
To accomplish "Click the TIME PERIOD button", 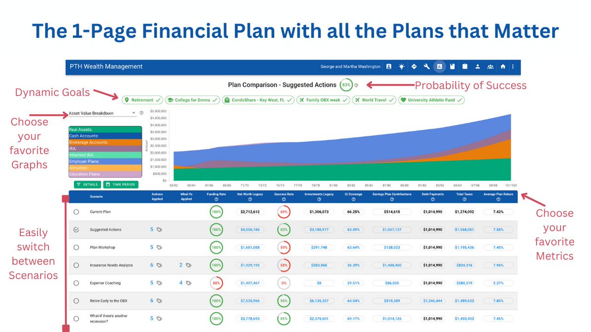I will point(120,184).
